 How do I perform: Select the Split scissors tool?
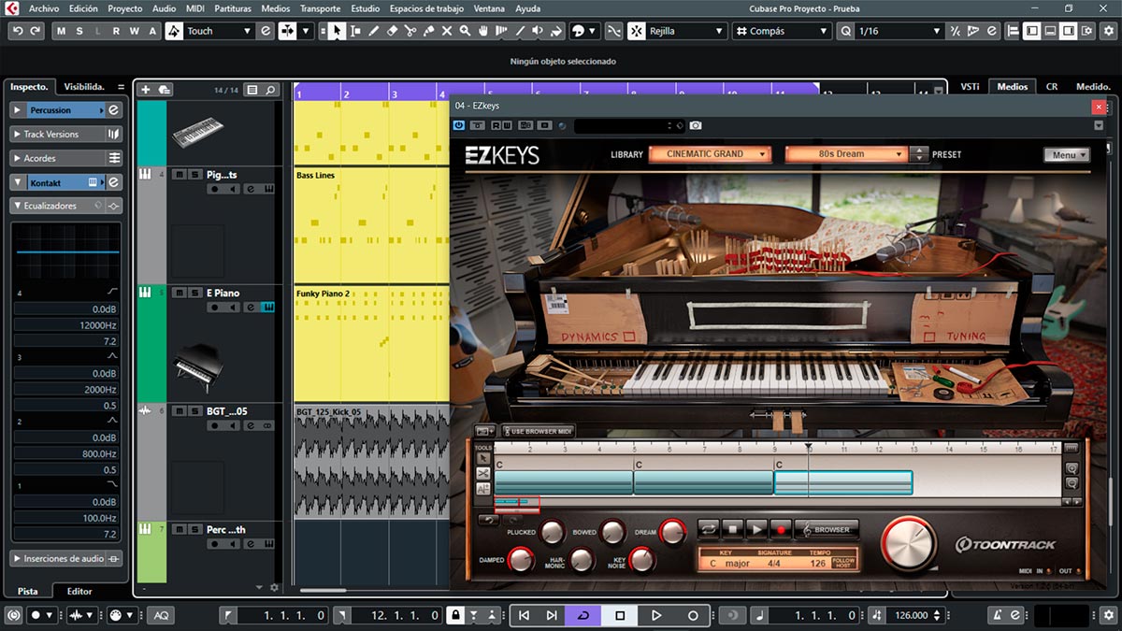pyautogui.click(x=410, y=31)
